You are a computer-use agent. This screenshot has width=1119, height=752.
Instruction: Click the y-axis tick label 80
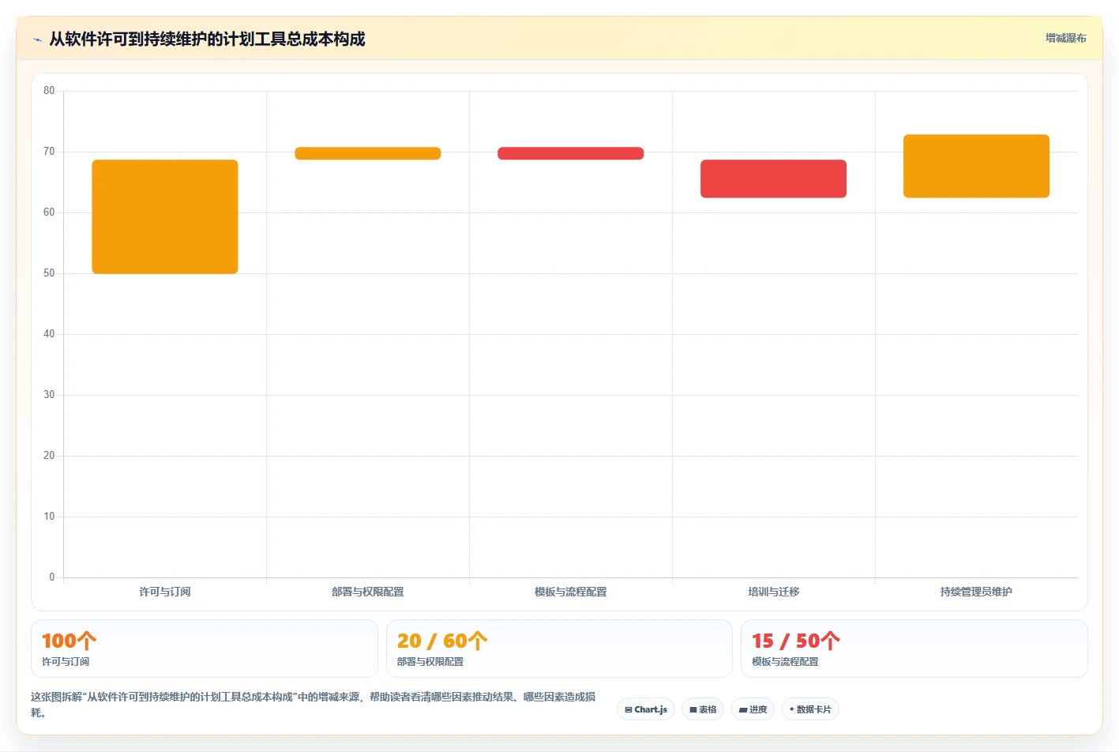pyautogui.click(x=49, y=91)
